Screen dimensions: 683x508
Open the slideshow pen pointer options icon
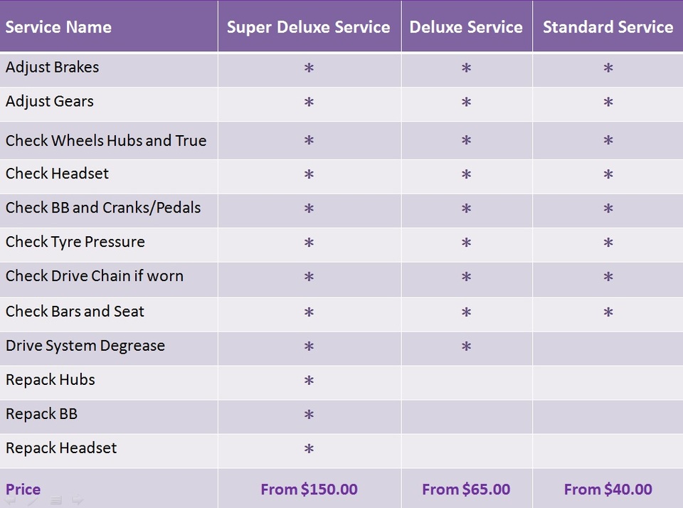click(33, 500)
